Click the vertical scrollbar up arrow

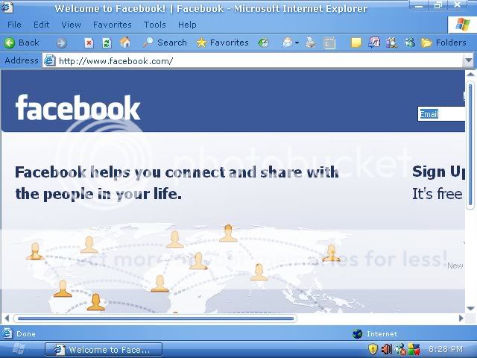click(x=470, y=75)
